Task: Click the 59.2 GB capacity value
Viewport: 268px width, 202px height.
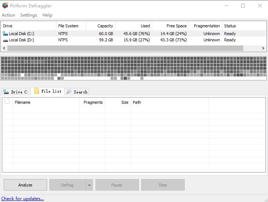Action: [106, 40]
